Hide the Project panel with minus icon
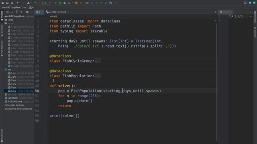Image resolution: width=257 pixels, height=144 pixels. [x=32, y=12]
